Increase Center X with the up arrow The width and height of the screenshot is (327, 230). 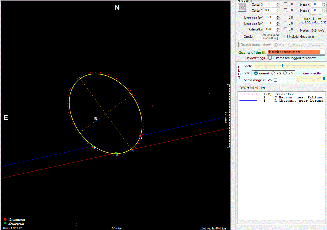(x=278, y=3)
